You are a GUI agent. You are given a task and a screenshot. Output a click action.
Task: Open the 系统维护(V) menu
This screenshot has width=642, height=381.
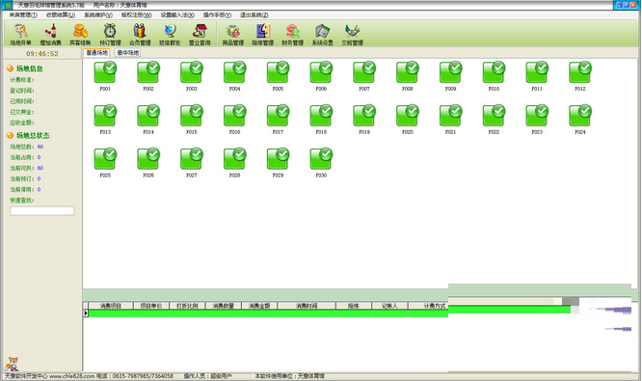(x=98, y=15)
